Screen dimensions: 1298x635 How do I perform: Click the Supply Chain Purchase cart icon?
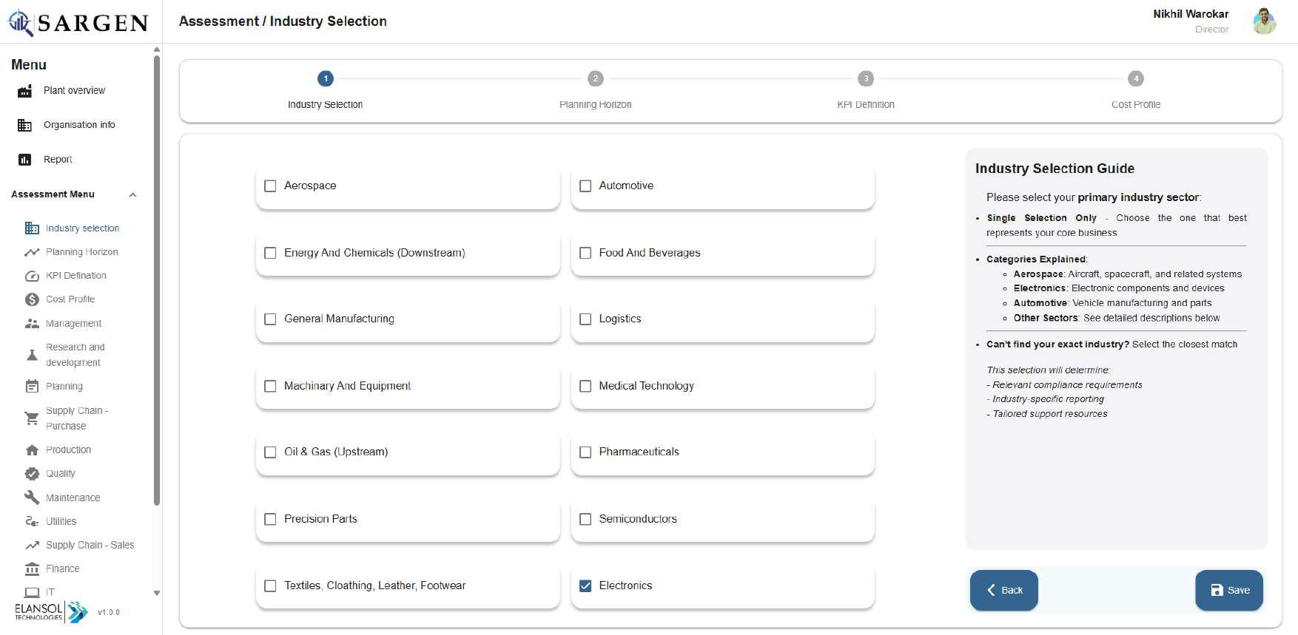point(32,418)
